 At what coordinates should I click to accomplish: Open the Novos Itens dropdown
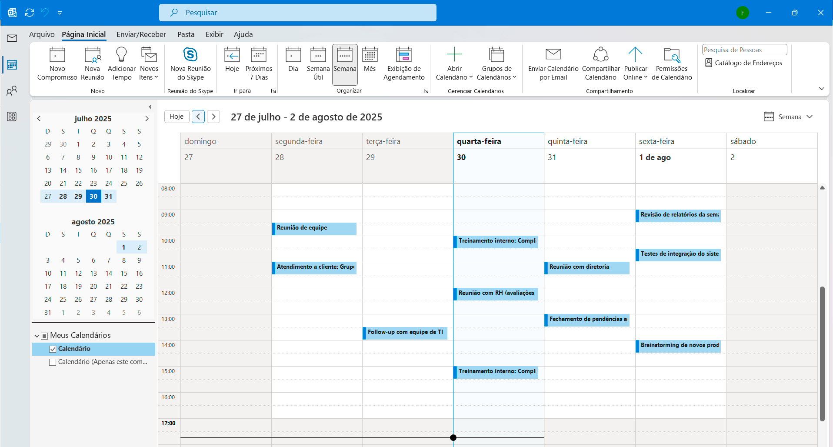point(149,73)
